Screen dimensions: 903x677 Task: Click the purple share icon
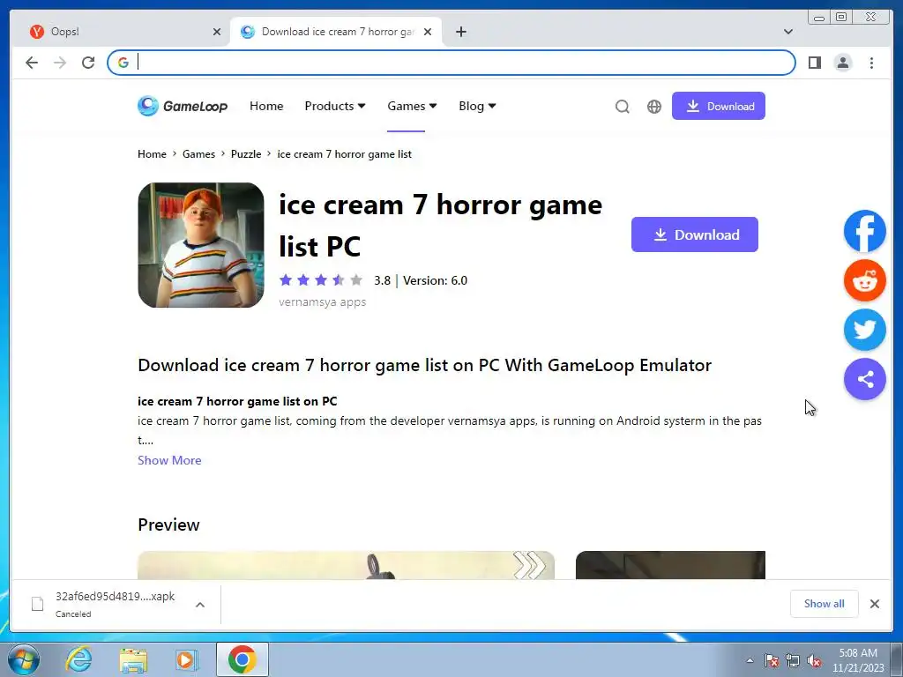[864, 379]
